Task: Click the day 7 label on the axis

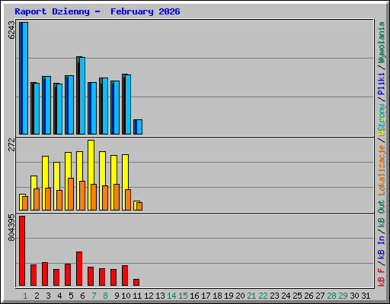Action: (x=94, y=296)
